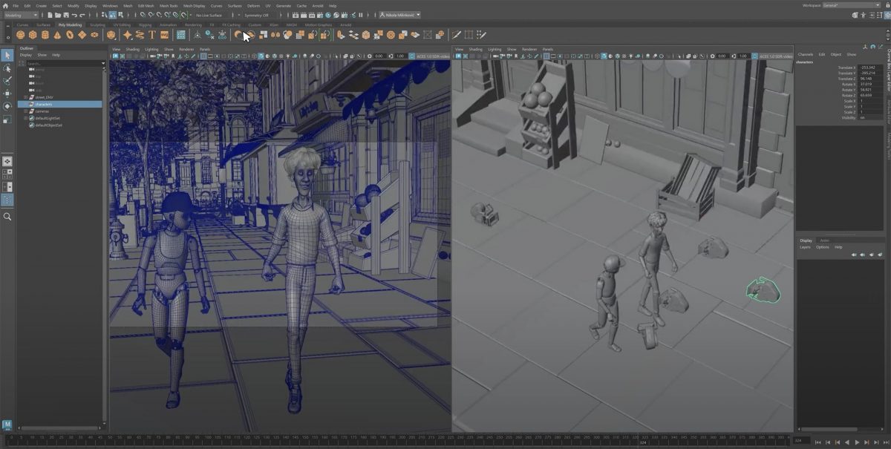Image resolution: width=891 pixels, height=449 pixels.
Task: Toggle grid display in the right viewport toolbar
Action: coord(546,56)
